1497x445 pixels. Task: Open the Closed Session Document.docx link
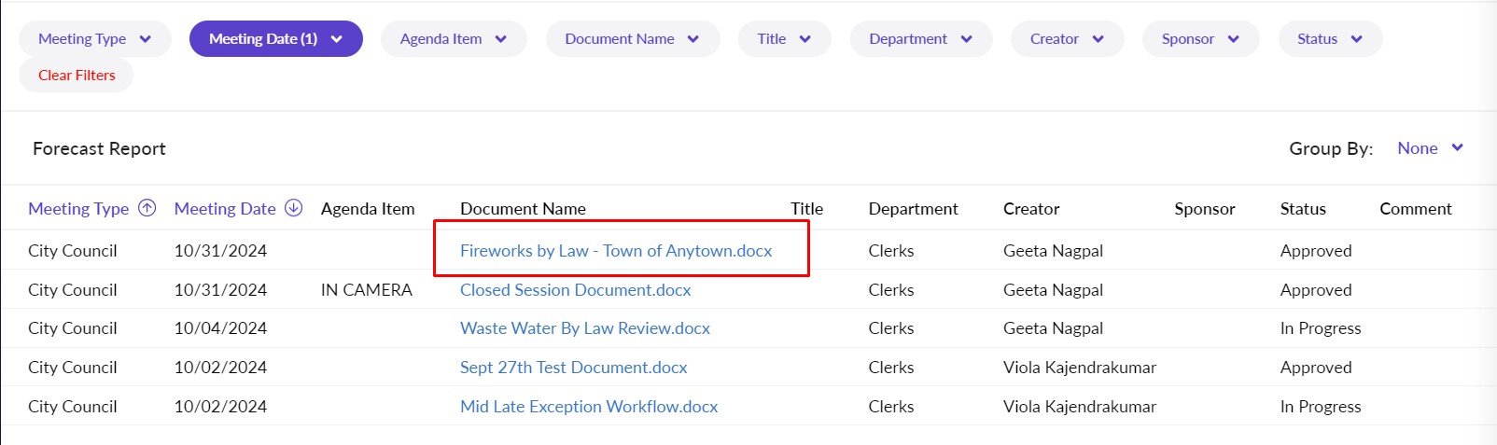[x=575, y=290]
